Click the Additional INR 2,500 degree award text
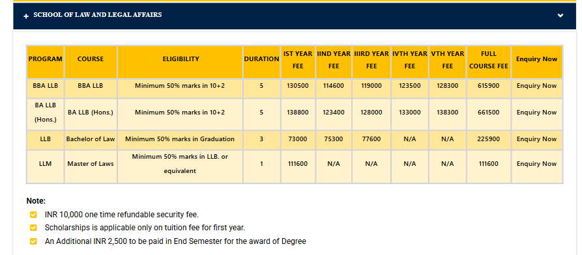 tap(175, 241)
